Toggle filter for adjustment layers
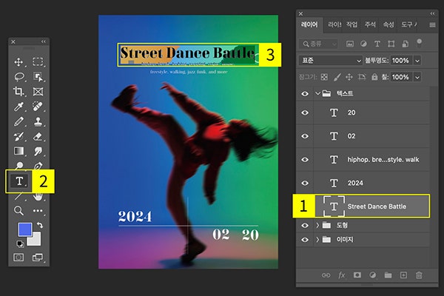Image resolution: width=444 pixels, height=296 pixels. tap(363, 44)
